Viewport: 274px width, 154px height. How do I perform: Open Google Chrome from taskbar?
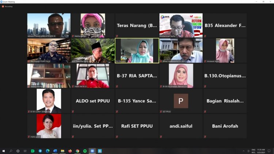tap(77, 151)
